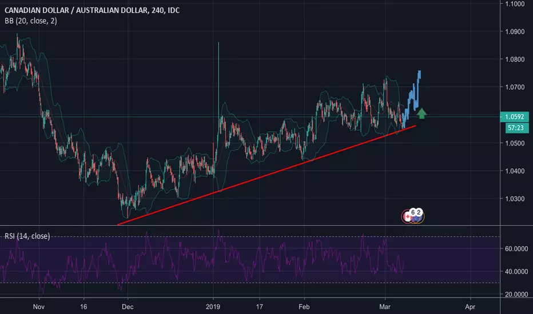The width and height of the screenshot is (533, 314).
Task: Click the 1.0900 price axis label
Action: point(515,31)
